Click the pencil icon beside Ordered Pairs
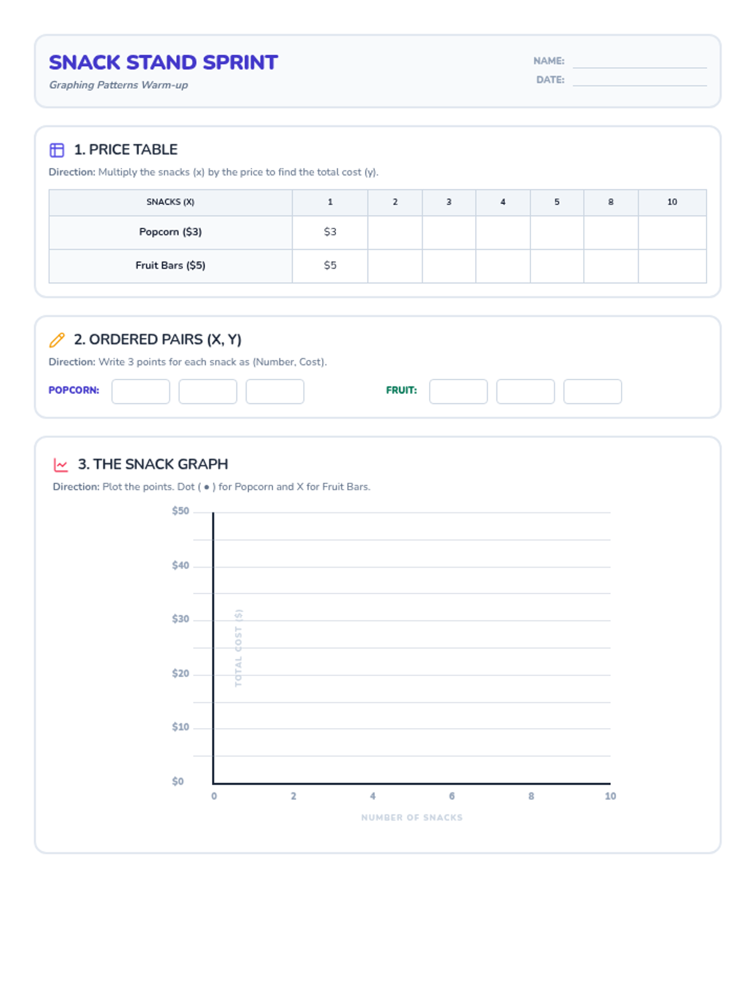 [x=57, y=340]
